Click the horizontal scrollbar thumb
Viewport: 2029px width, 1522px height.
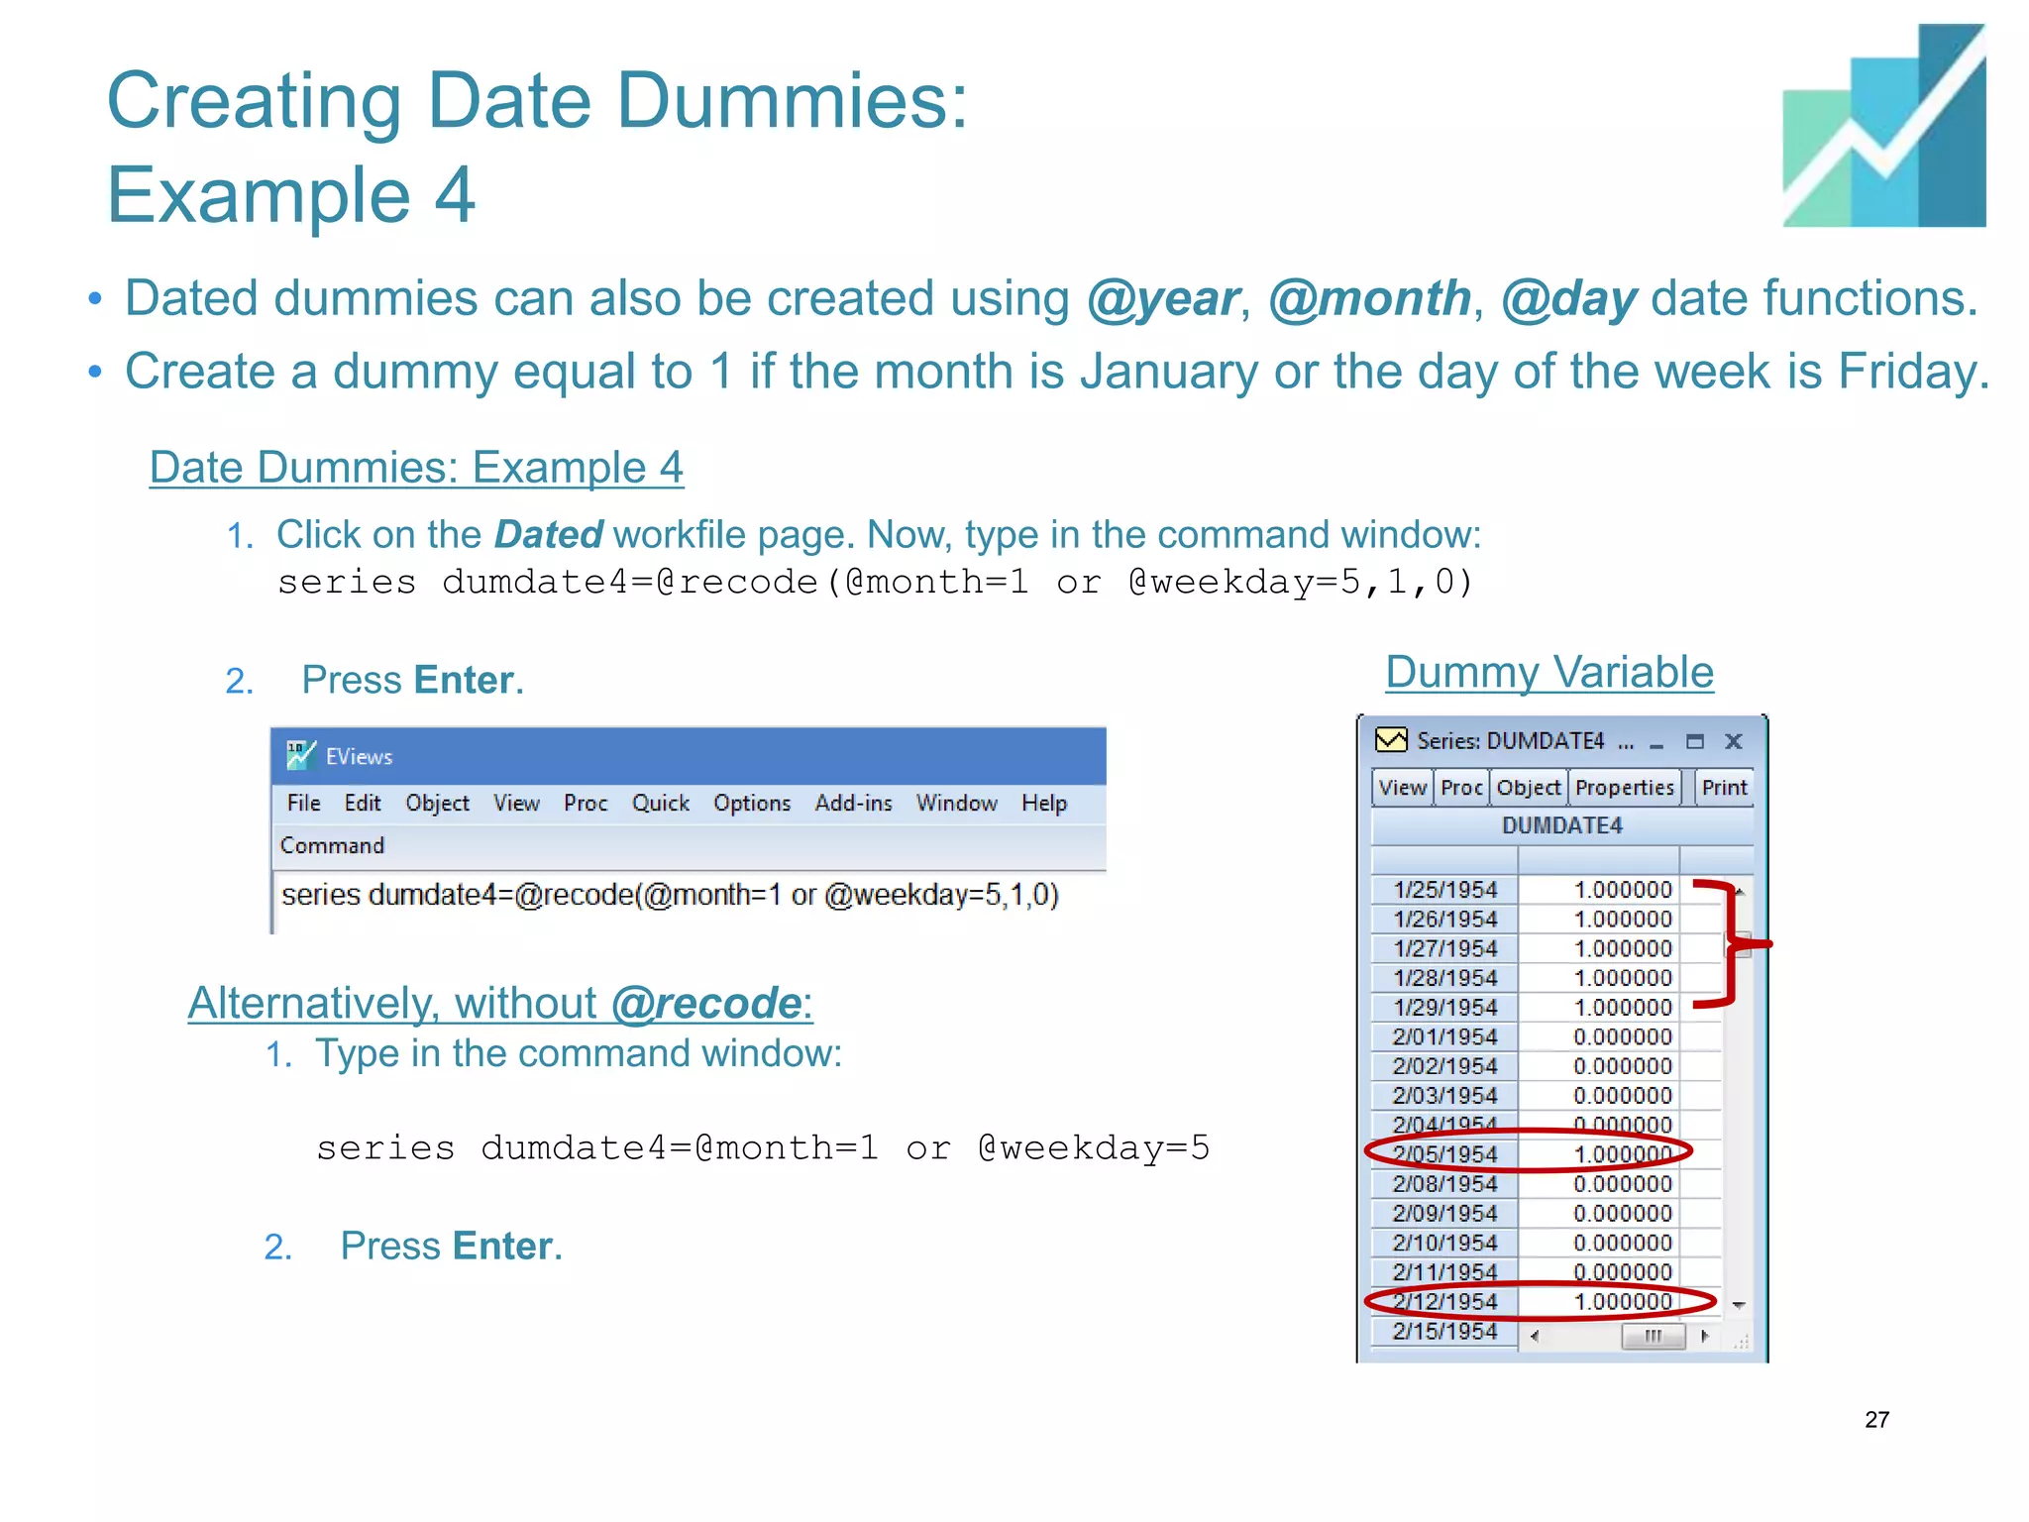(x=1653, y=1336)
